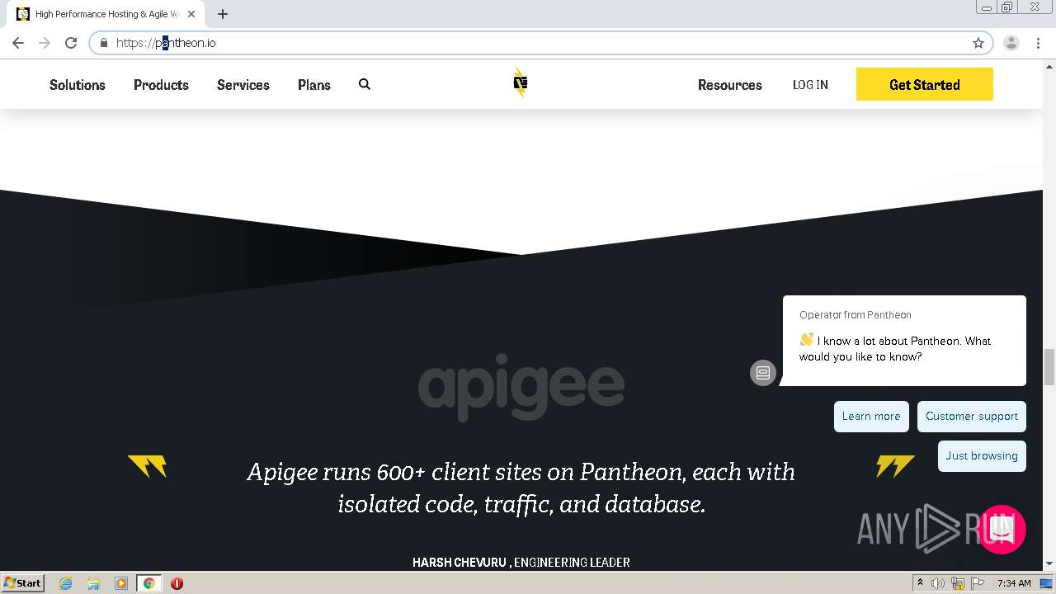
Task: Click the Get Started button
Action: click(925, 84)
